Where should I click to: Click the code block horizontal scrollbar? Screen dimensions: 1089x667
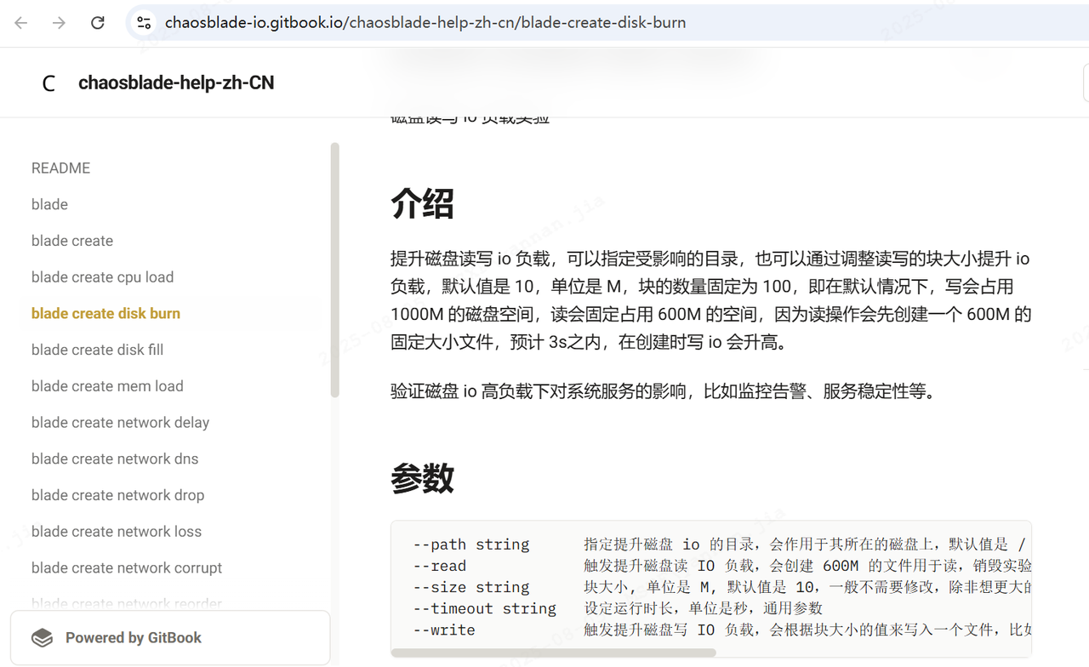point(554,653)
